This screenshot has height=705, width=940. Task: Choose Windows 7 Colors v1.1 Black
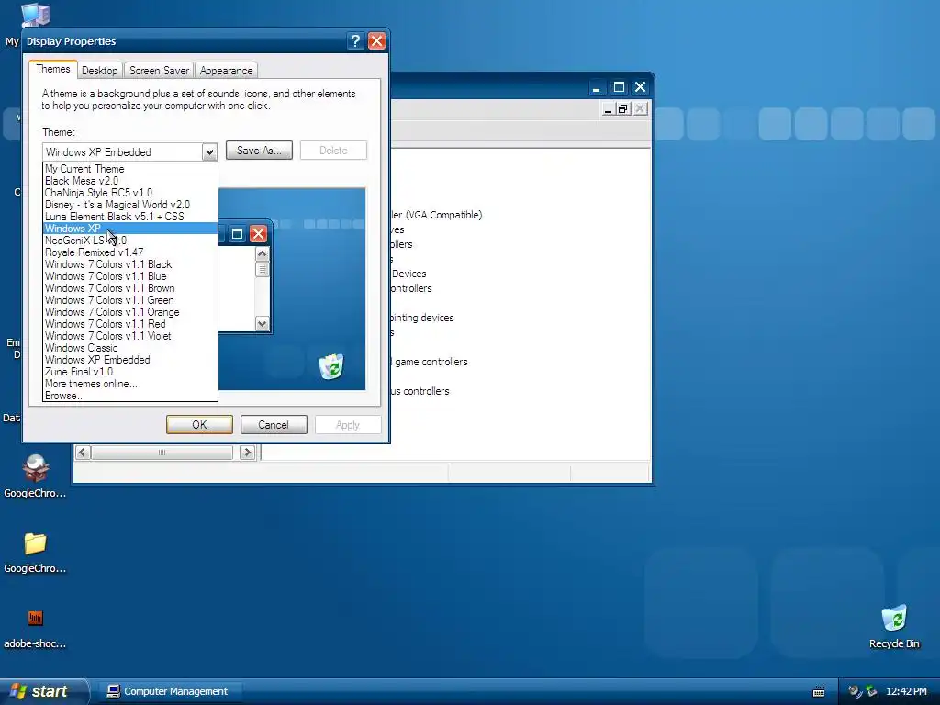[130, 264]
